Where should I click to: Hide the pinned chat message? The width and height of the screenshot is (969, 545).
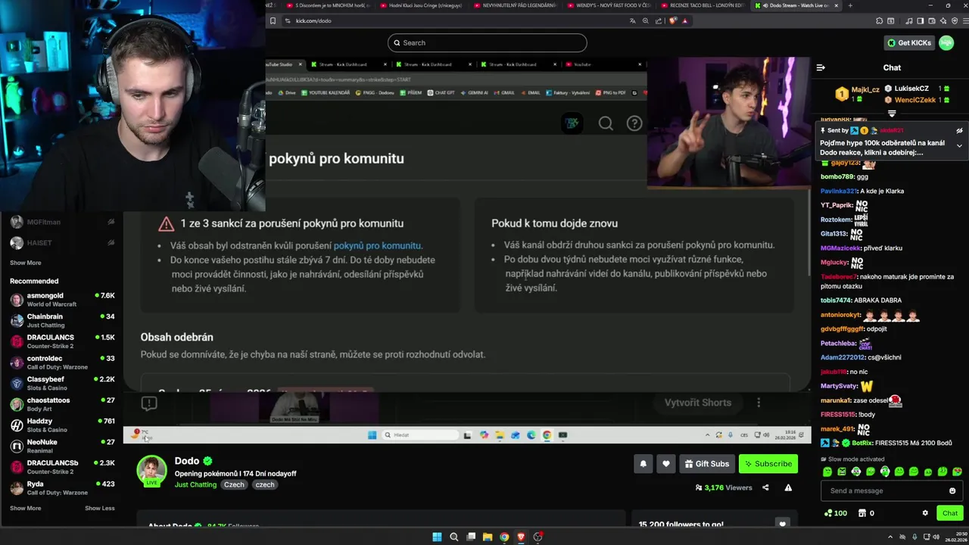[959, 131]
